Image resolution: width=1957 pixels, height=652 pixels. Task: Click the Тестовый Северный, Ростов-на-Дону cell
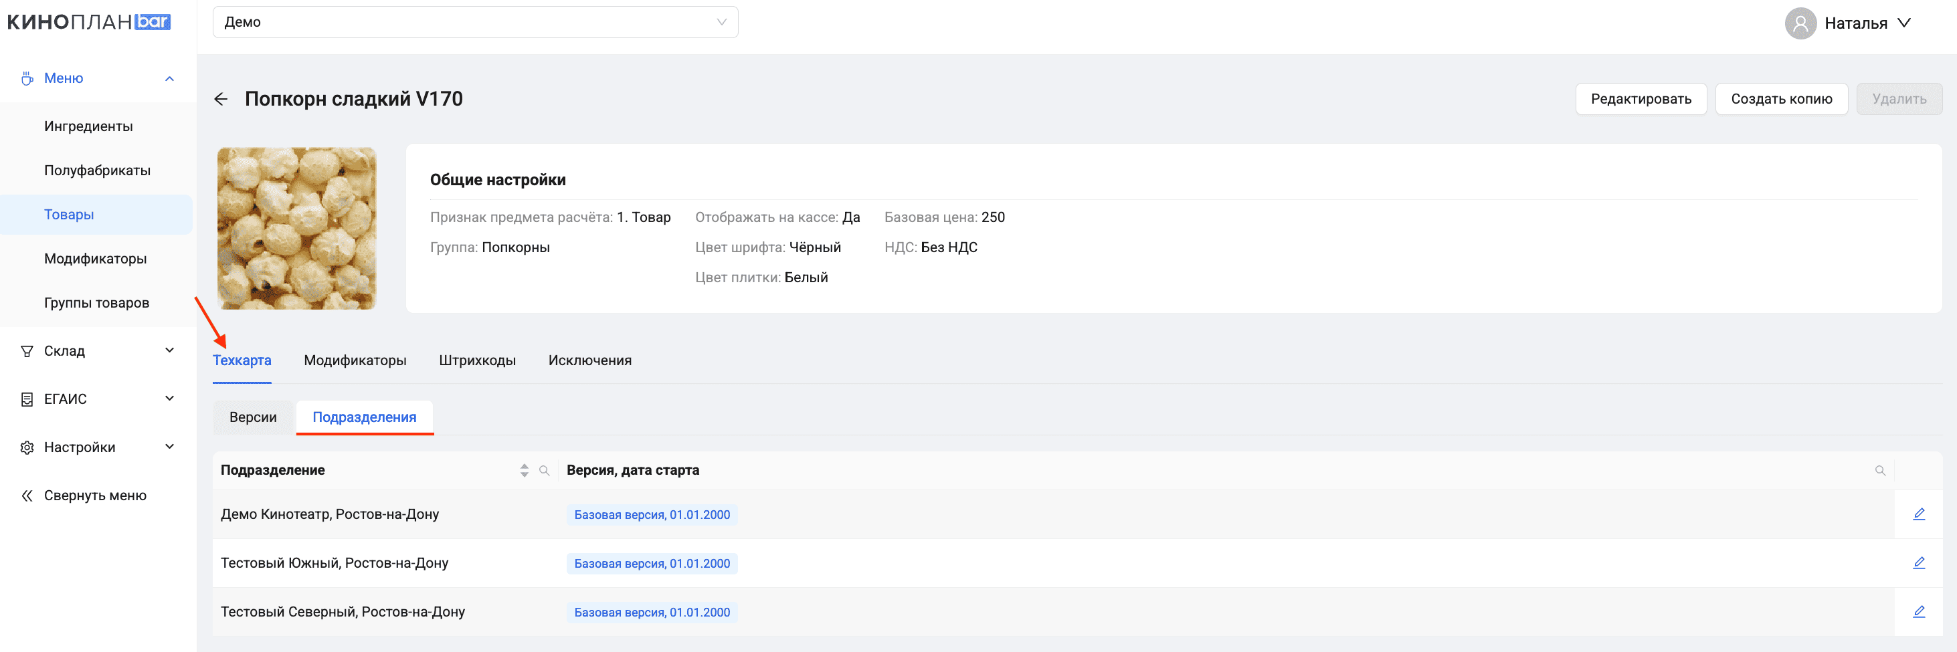pos(343,612)
